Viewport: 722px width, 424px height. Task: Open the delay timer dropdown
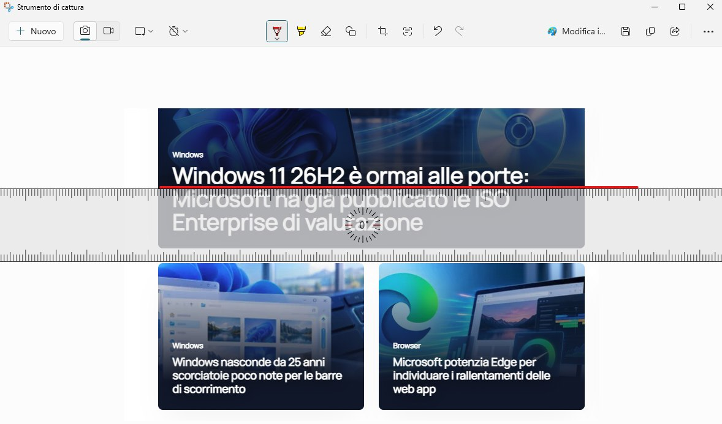[178, 31]
